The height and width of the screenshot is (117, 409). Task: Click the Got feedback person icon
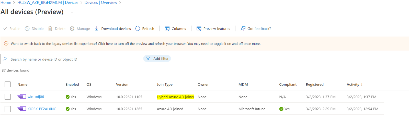(243, 29)
